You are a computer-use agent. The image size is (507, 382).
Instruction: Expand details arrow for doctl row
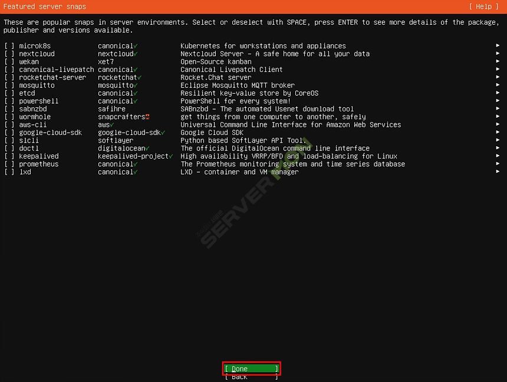tap(498, 148)
